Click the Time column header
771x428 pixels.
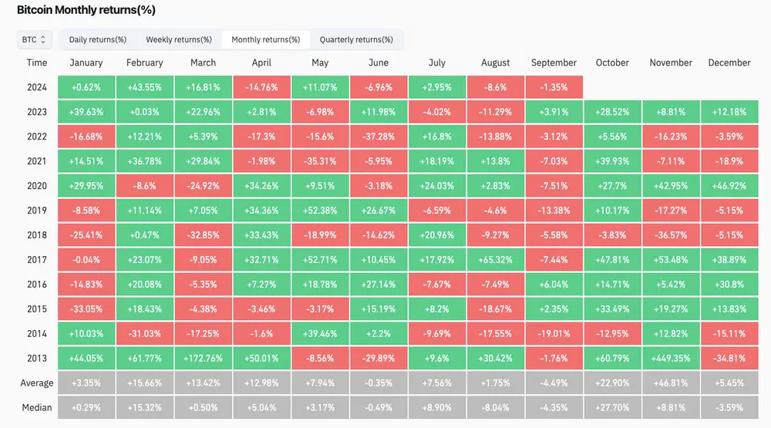(36, 62)
